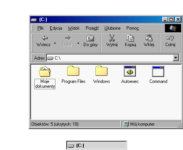The height and width of the screenshot is (150, 183).
Task: Select the Program Files folder
Action: pos(73,71)
